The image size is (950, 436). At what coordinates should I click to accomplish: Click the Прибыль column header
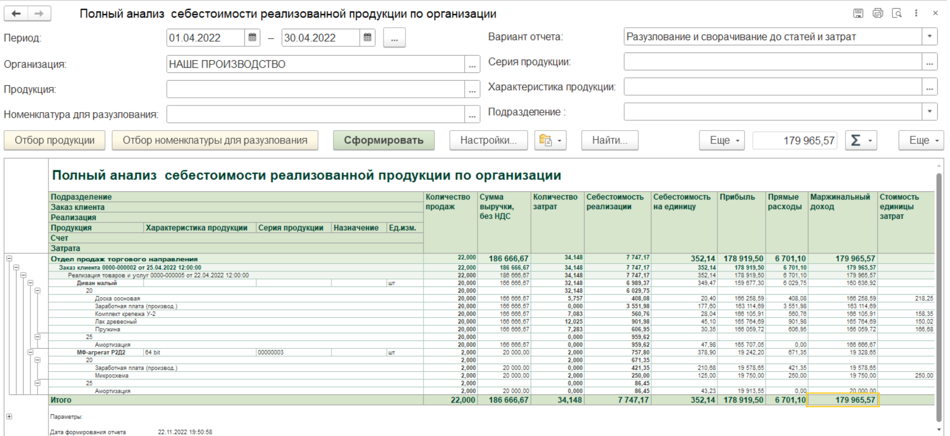pyautogui.click(x=742, y=222)
